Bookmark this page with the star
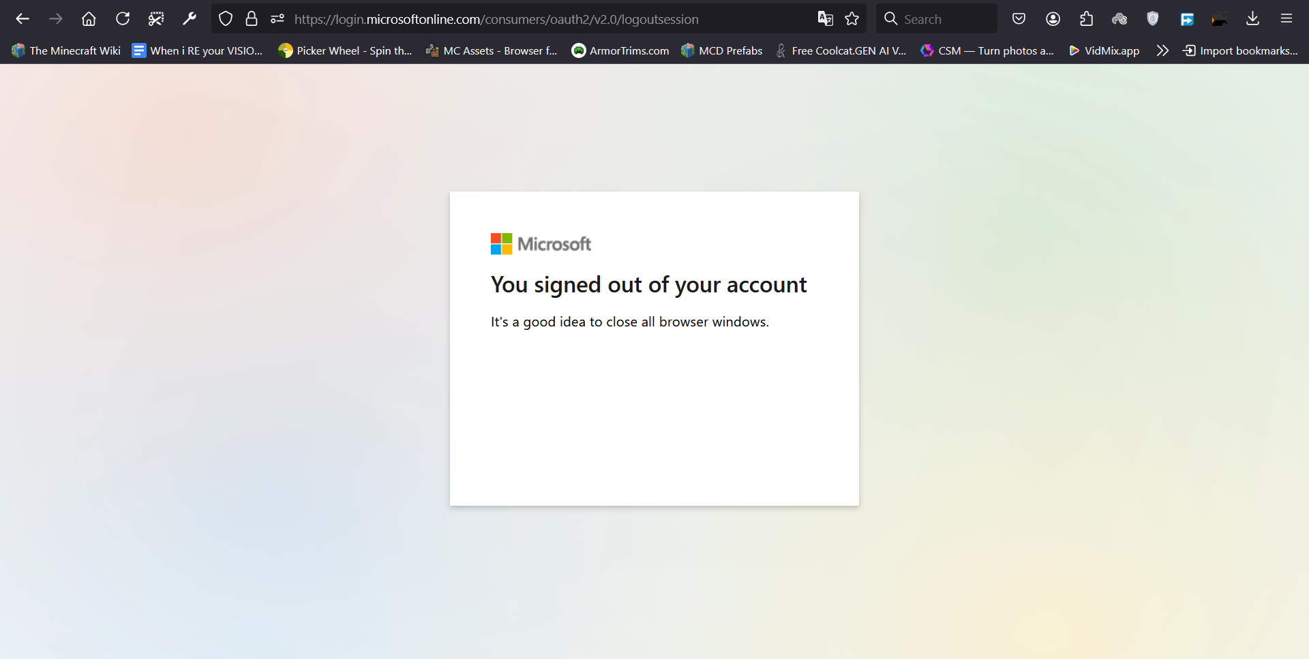 [x=852, y=19]
